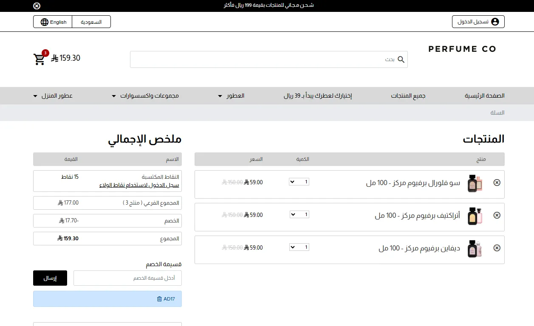Open جميع المنتجات menu item

click(408, 96)
